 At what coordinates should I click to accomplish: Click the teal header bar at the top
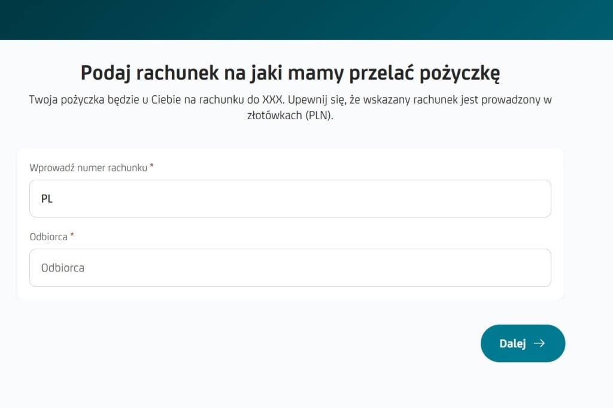click(x=306, y=20)
